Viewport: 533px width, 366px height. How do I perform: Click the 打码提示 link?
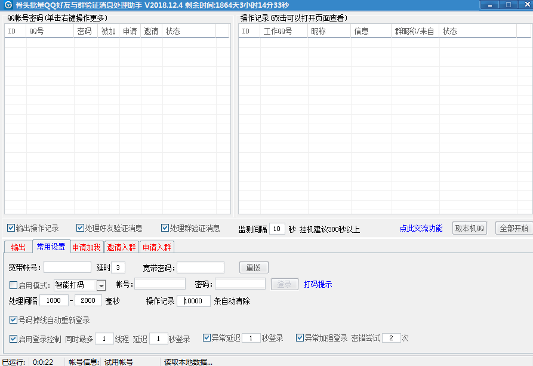tap(318, 284)
